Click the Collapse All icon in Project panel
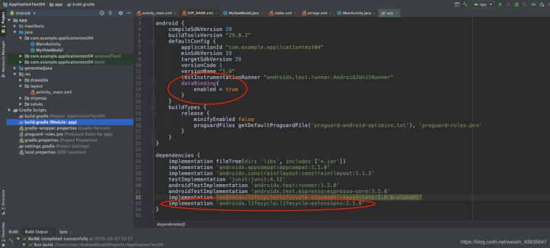550x248 pixels. [111, 13]
